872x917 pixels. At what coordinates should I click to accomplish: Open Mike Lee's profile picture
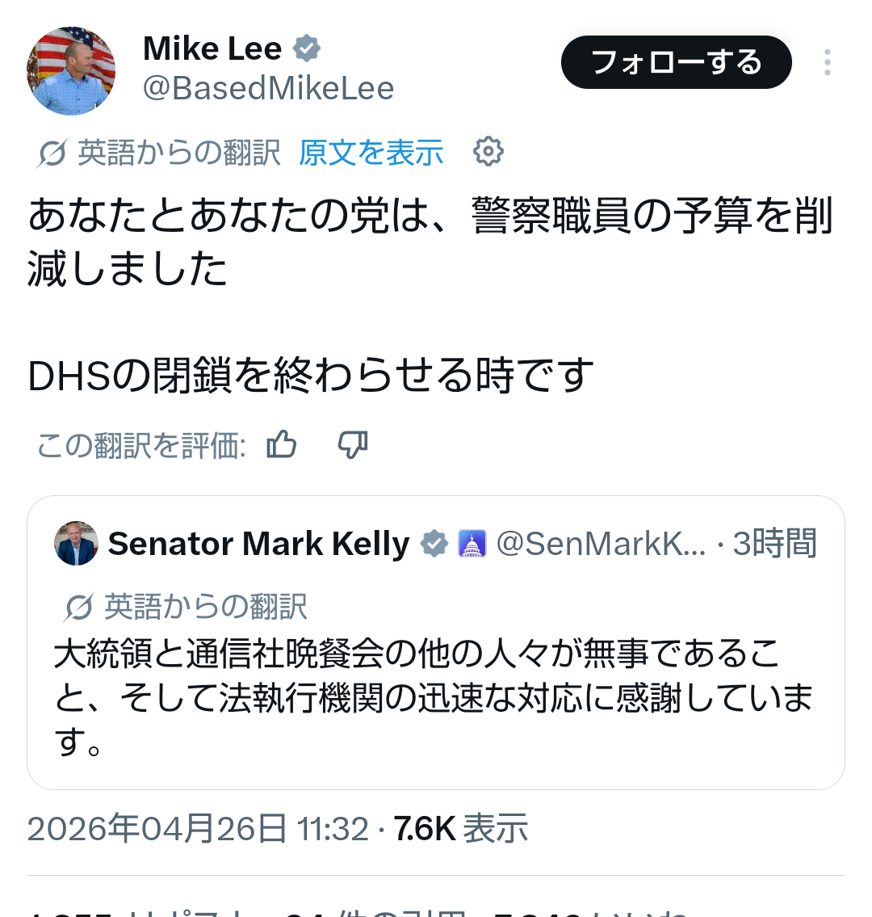(x=71, y=71)
